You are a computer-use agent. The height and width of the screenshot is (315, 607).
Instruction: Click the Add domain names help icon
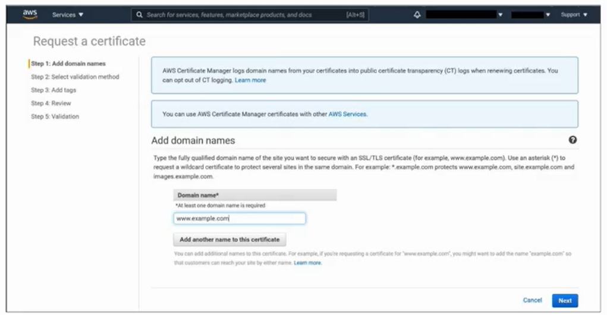point(573,140)
